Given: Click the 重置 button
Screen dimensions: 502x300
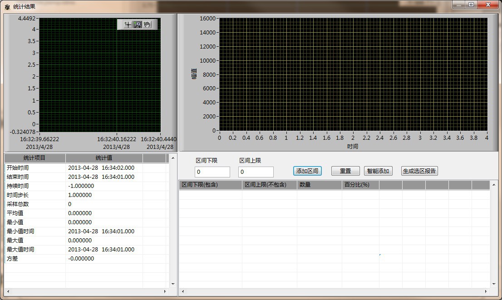Looking at the screenshot, I should [345, 171].
